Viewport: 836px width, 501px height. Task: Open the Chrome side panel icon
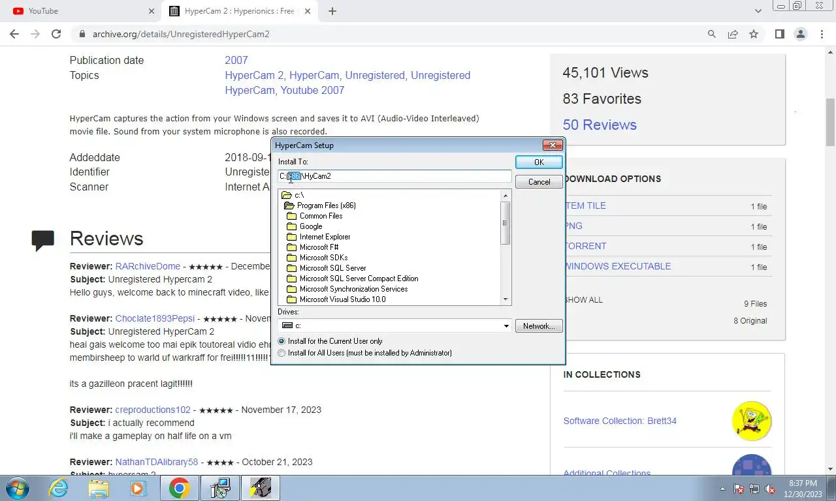(x=779, y=34)
